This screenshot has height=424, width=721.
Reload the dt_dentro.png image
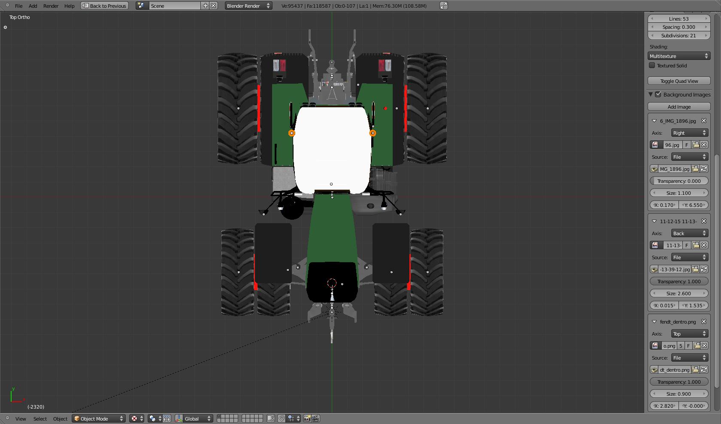tap(704, 370)
